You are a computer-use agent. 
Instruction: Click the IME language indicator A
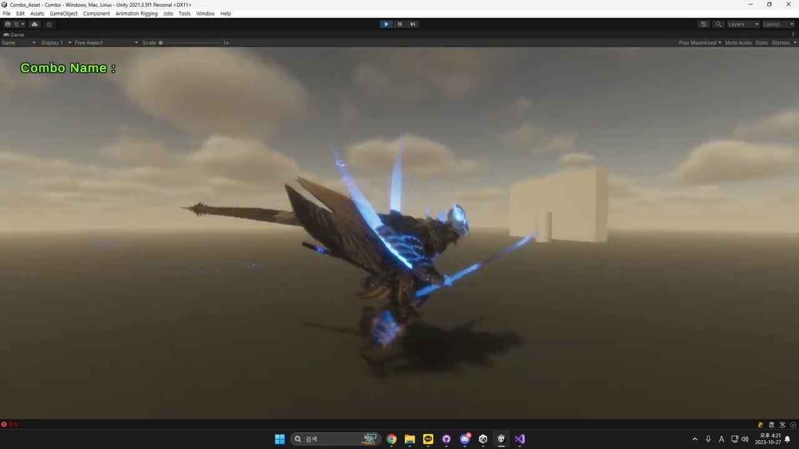[722, 439]
